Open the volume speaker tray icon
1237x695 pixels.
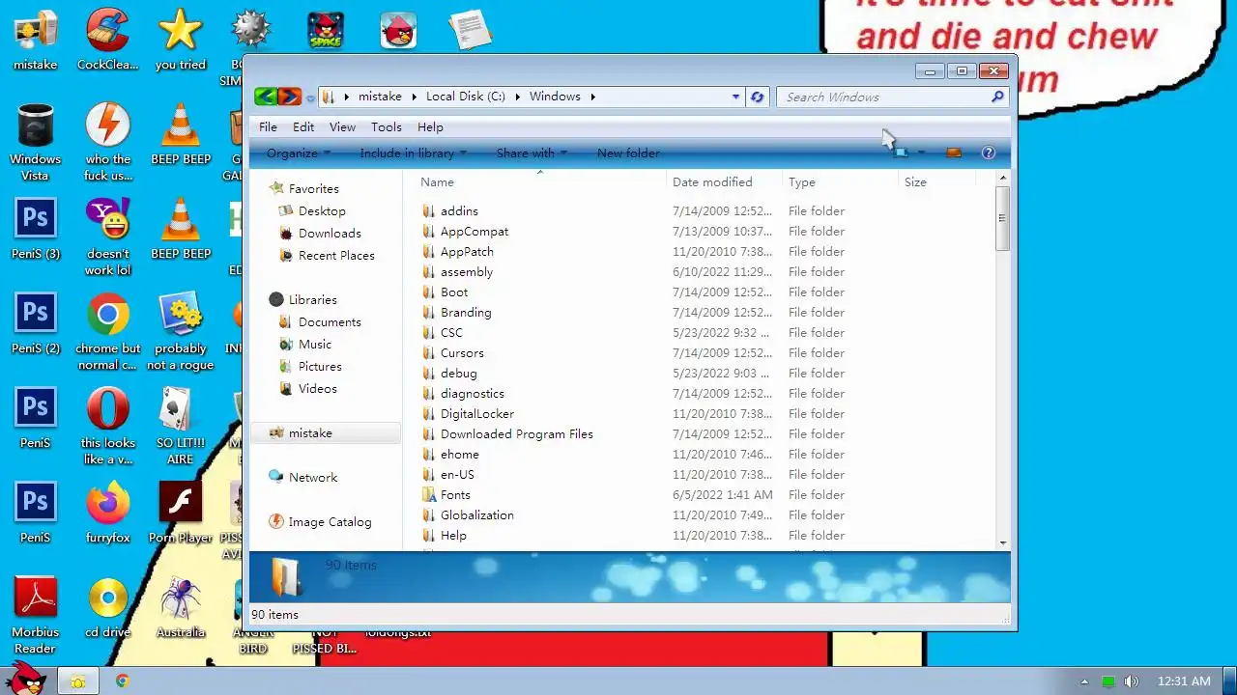click(x=1132, y=681)
